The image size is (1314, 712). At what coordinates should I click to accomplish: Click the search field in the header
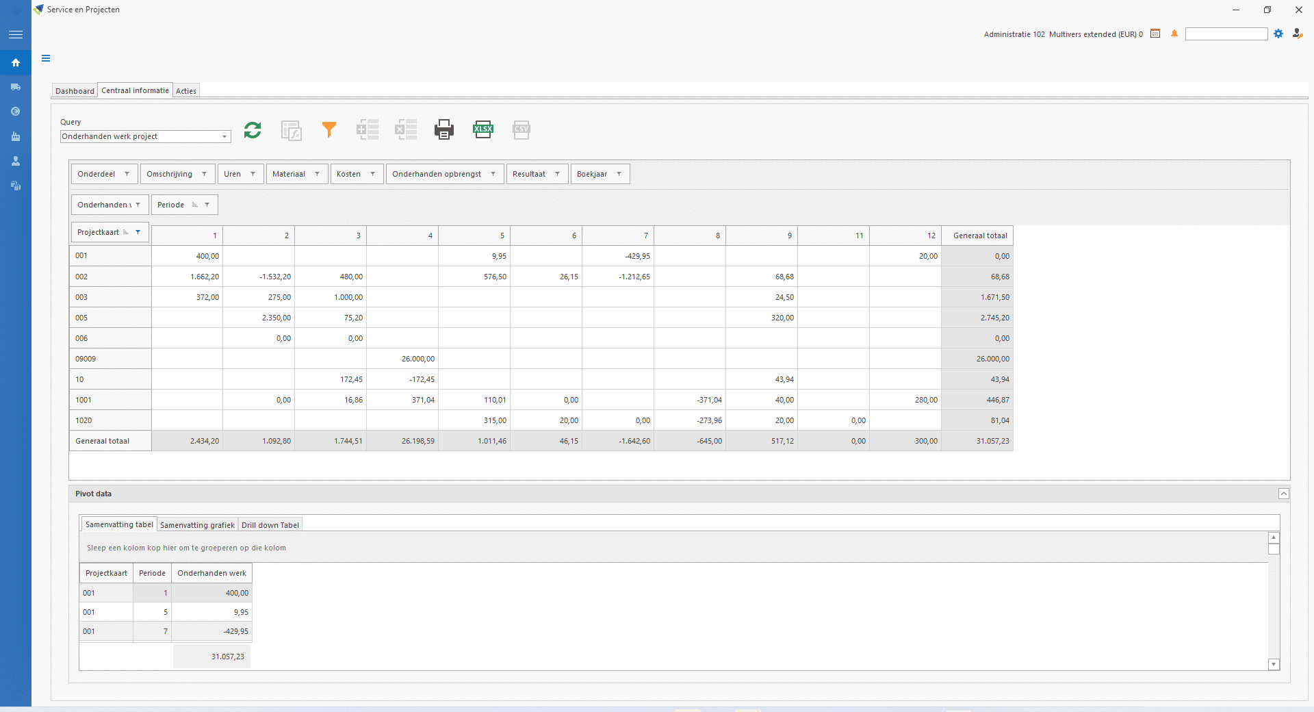(1226, 34)
